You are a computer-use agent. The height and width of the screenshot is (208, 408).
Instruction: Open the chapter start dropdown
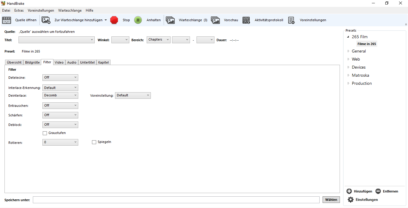181,40
